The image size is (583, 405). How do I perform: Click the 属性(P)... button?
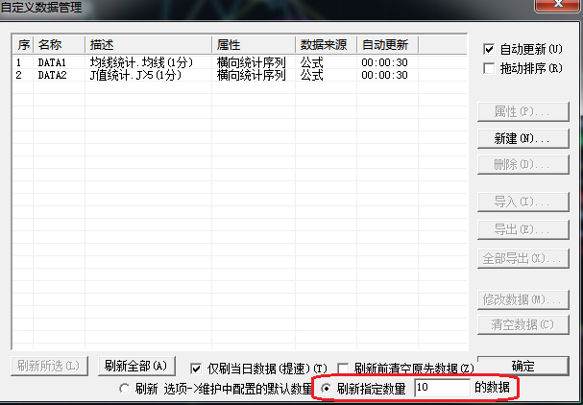click(523, 111)
